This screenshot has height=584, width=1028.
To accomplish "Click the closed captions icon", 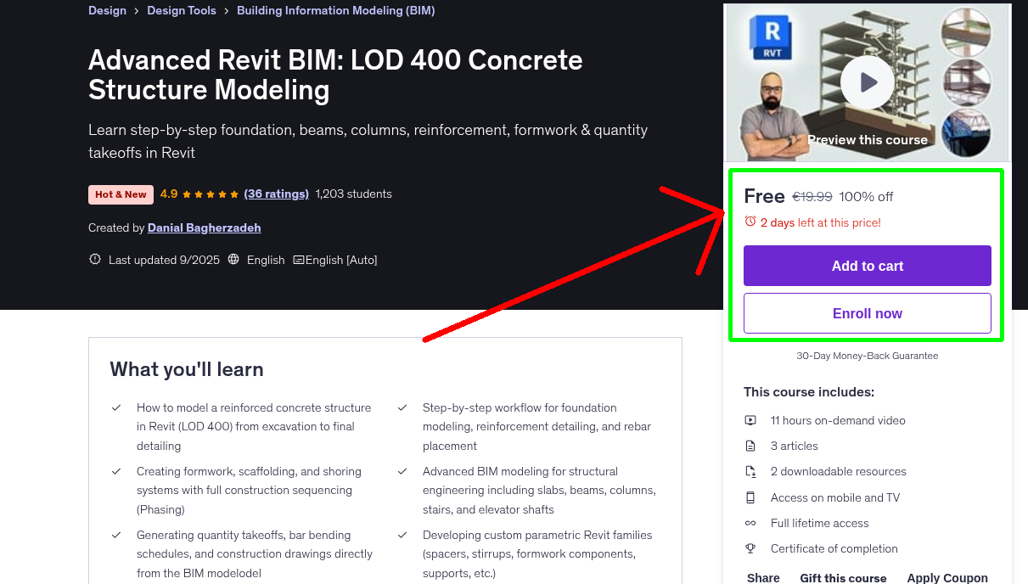I will coord(298,260).
